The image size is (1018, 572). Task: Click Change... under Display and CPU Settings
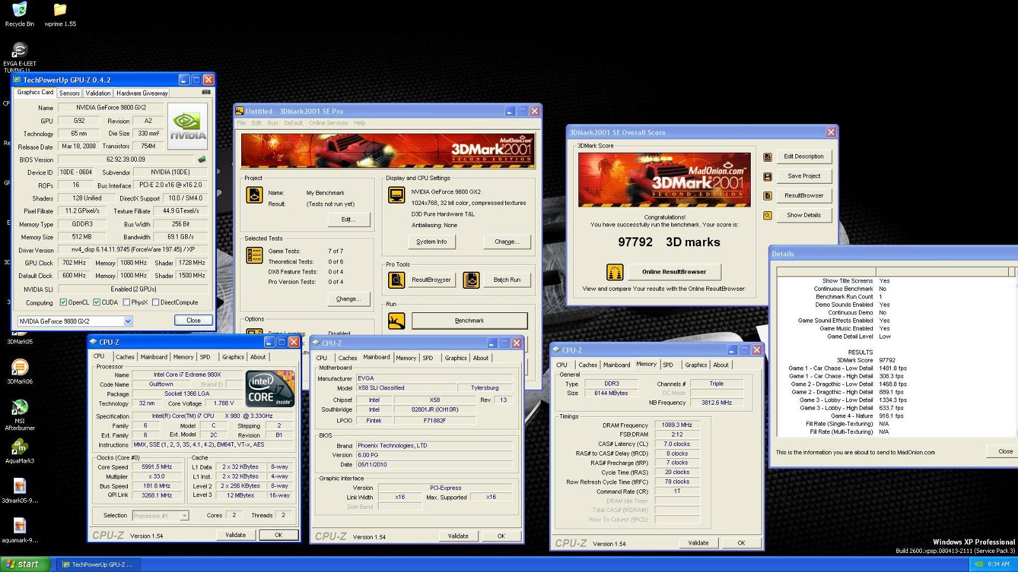coord(506,242)
